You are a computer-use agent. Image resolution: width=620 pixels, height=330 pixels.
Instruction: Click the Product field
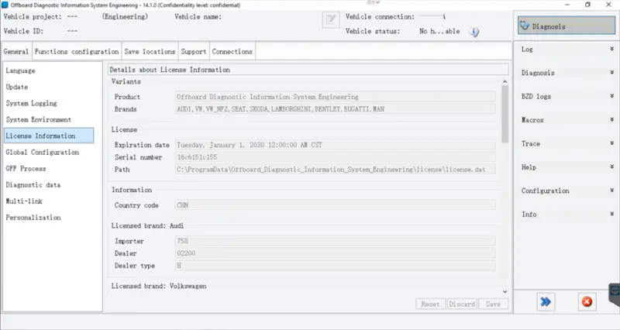335,97
